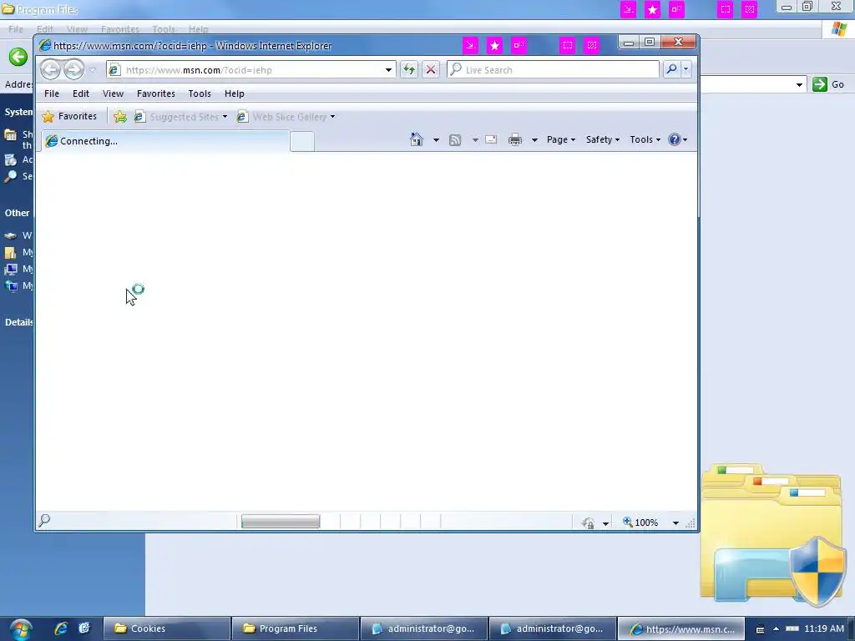This screenshot has height=641, width=855.
Task: Click the security zone icon in status bar
Action: pyautogui.click(x=587, y=522)
